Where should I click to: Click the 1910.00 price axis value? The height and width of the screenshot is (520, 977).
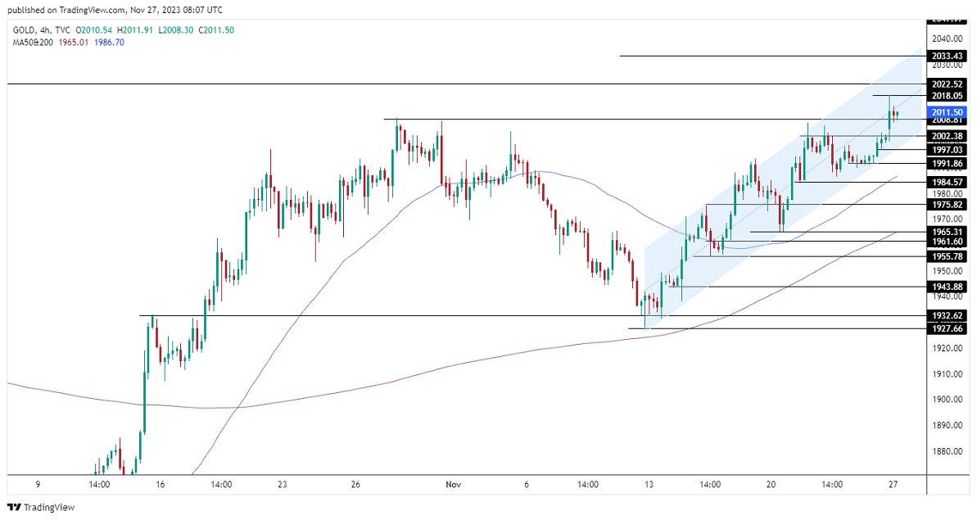point(947,374)
